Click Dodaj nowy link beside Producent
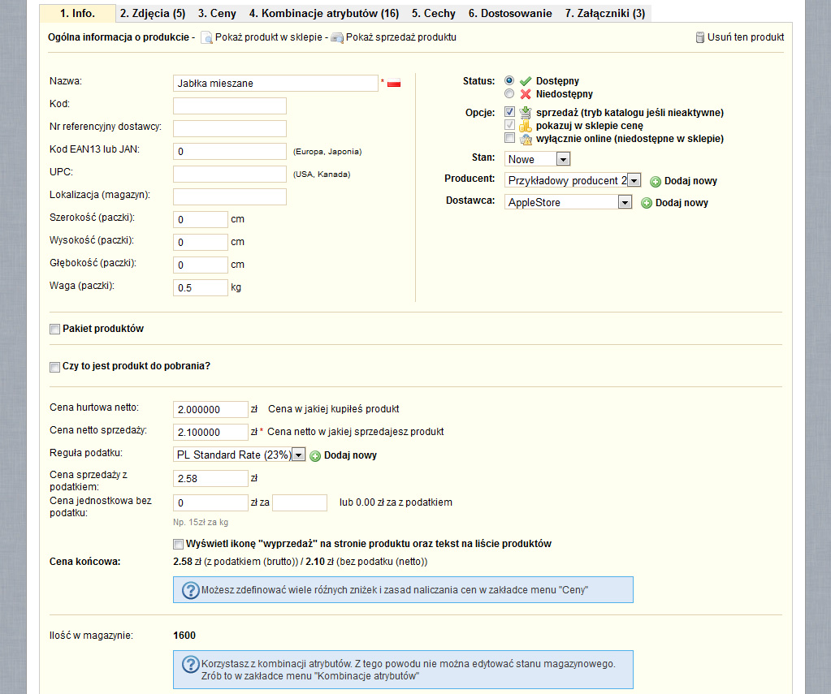Image resolution: width=831 pixels, height=694 pixels. (x=690, y=181)
